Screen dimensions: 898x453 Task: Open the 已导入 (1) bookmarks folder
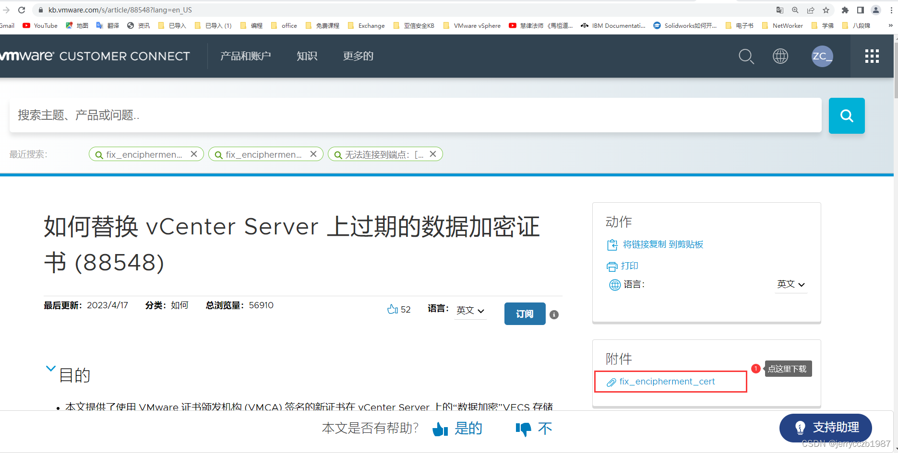point(213,26)
